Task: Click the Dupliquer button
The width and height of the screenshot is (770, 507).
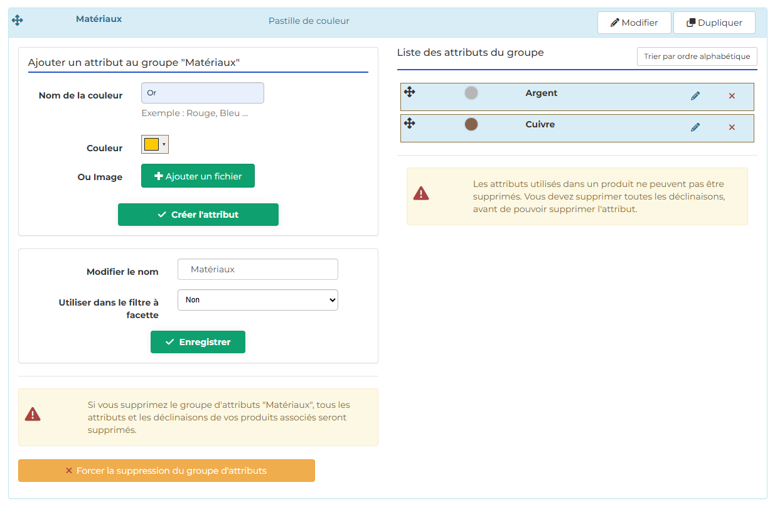Action: tap(714, 23)
